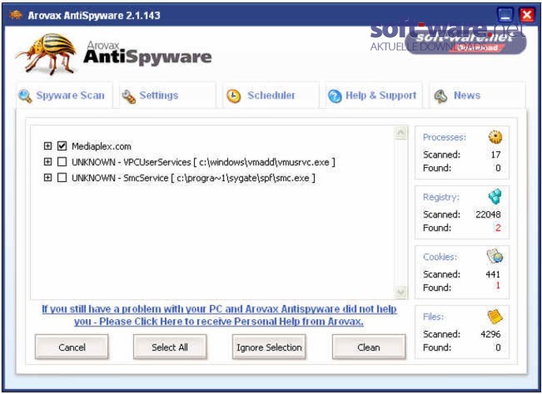
Task: Click the News satellite dish icon
Action: point(441,96)
